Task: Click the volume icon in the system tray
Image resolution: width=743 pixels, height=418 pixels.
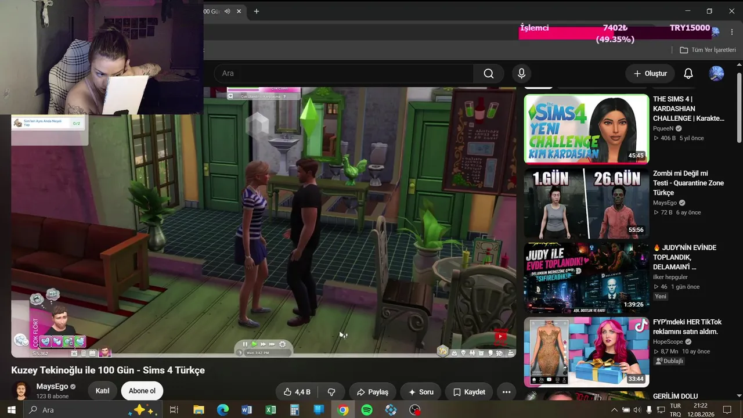Action: tap(637, 410)
